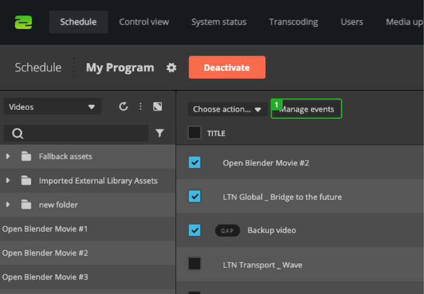Click the expand panel icon
The width and height of the screenshot is (424, 294).
(x=158, y=107)
